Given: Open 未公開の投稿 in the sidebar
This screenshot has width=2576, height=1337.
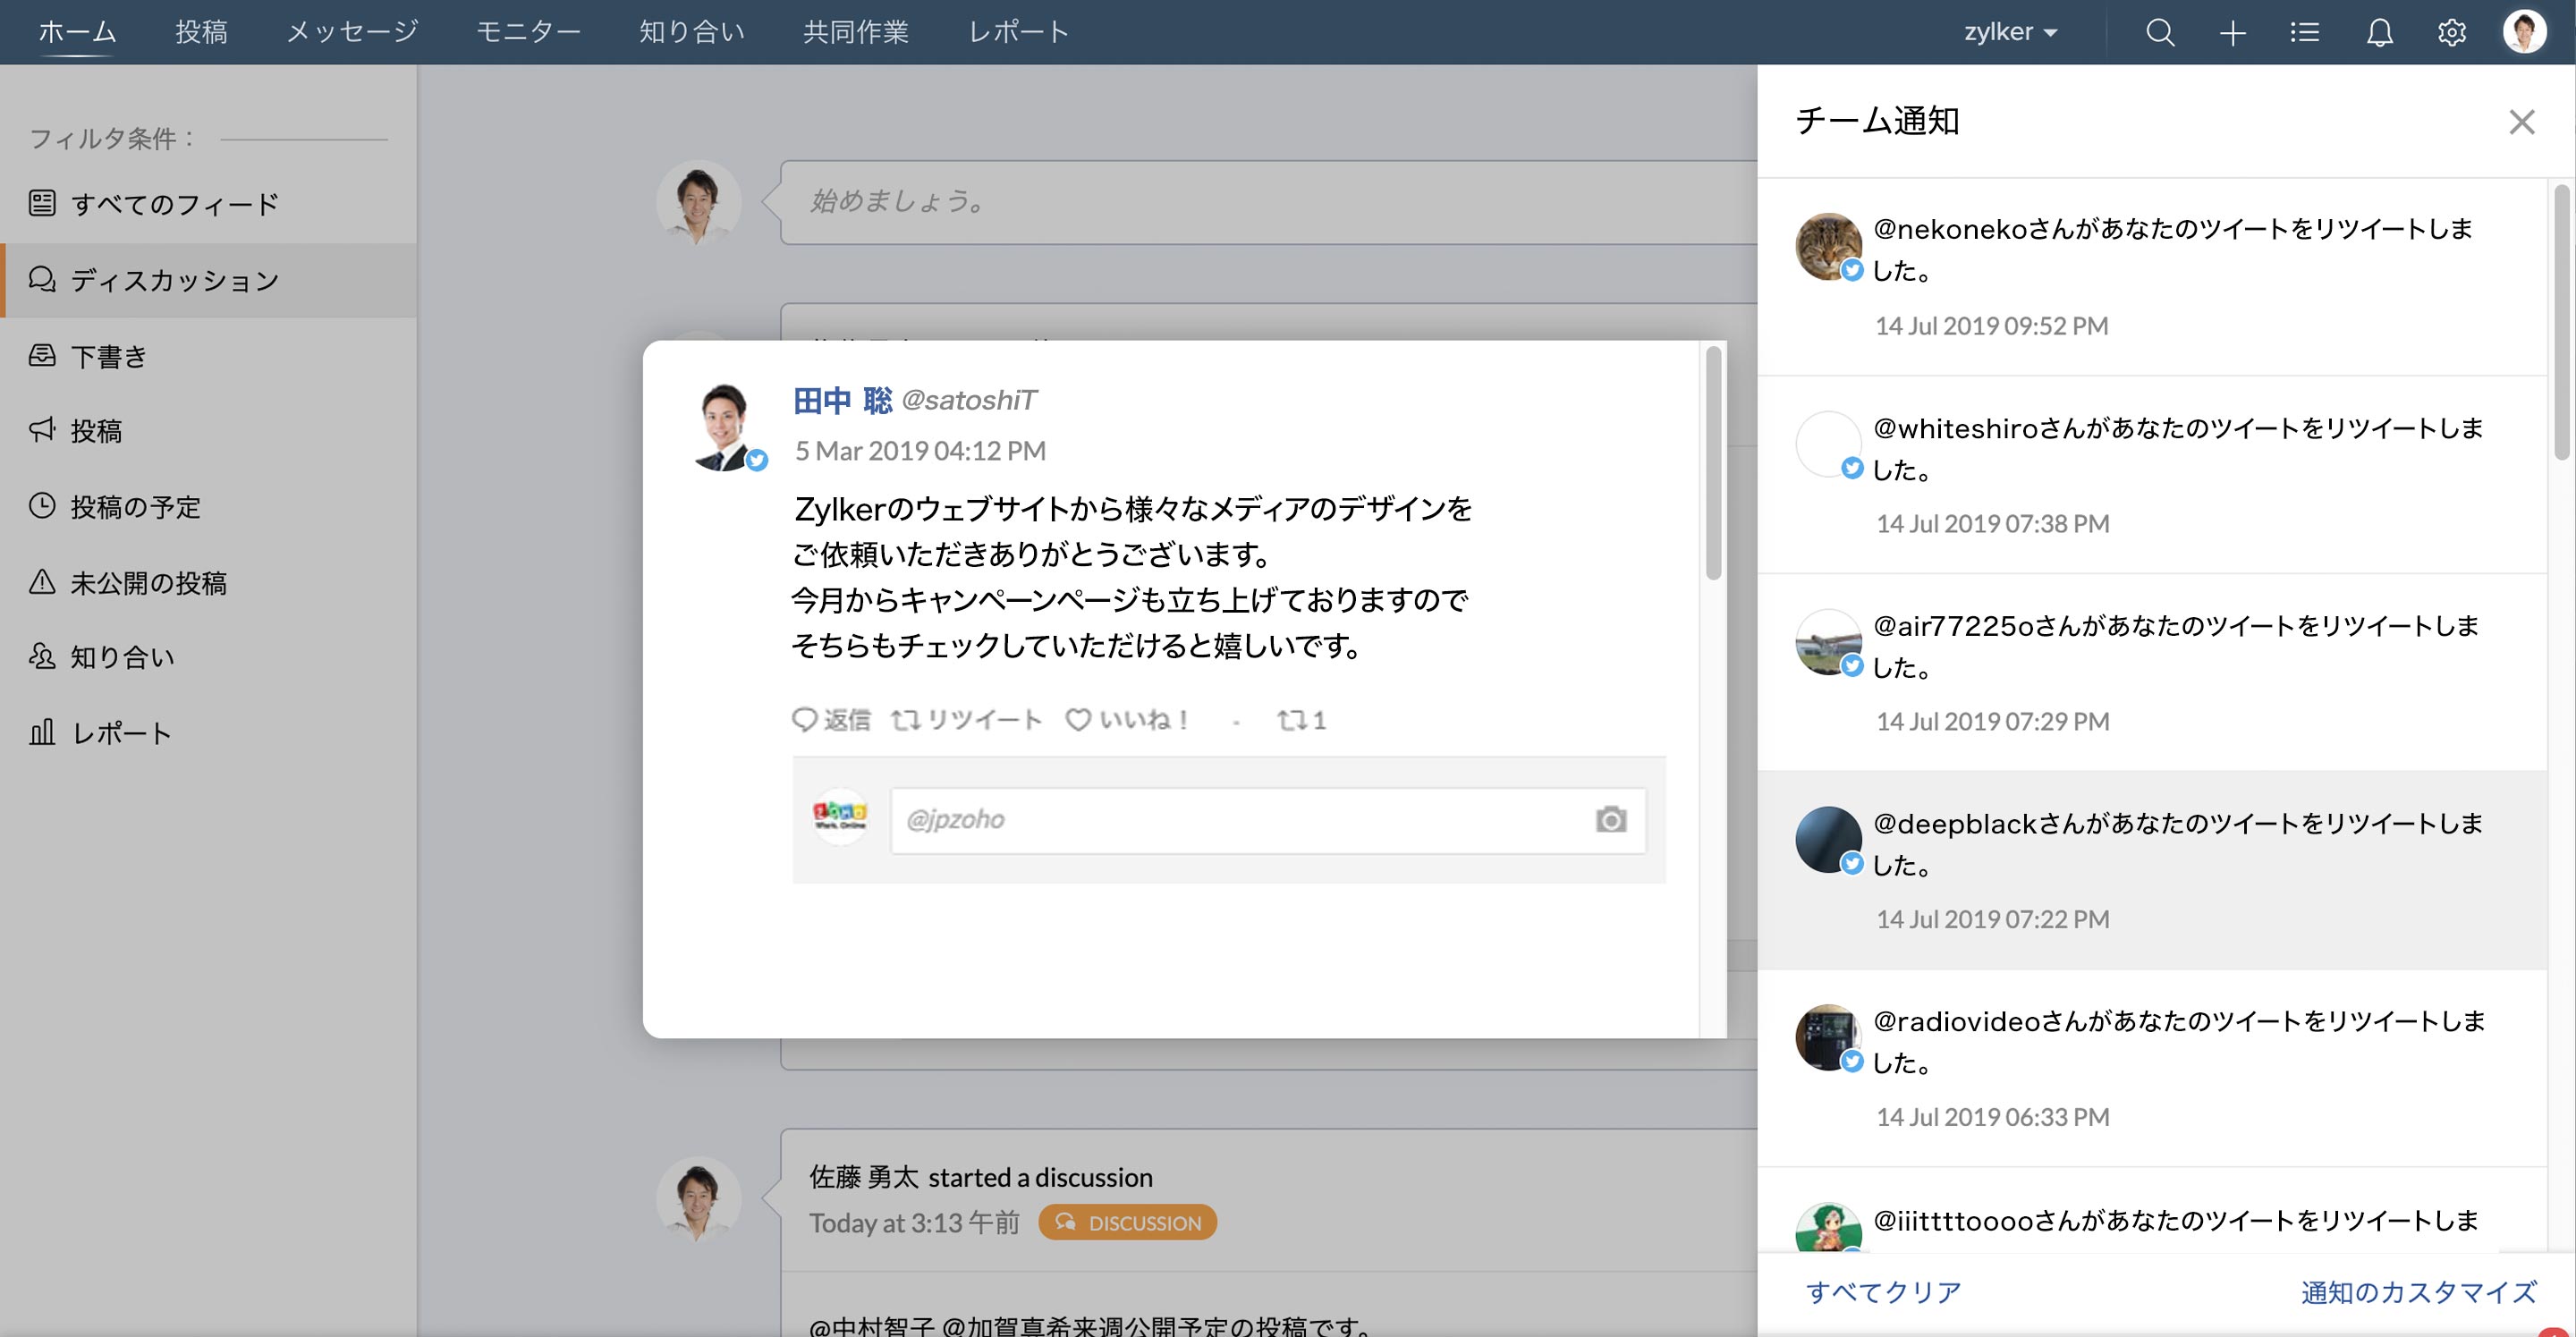Looking at the screenshot, I should click(208, 582).
